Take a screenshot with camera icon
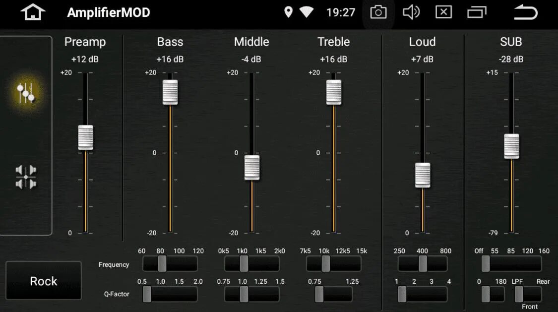This screenshot has width=558, height=312. point(378,12)
